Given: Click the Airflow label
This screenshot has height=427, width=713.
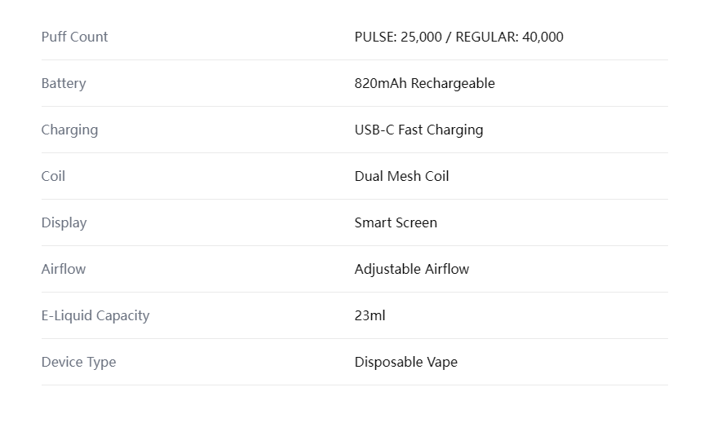Looking at the screenshot, I should point(64,269).
